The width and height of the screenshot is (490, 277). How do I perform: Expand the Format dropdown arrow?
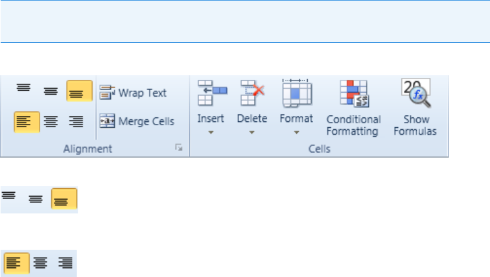coord(296,132)
